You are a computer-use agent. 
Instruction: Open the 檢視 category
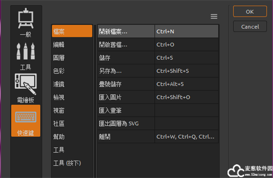tap(72, 97)
